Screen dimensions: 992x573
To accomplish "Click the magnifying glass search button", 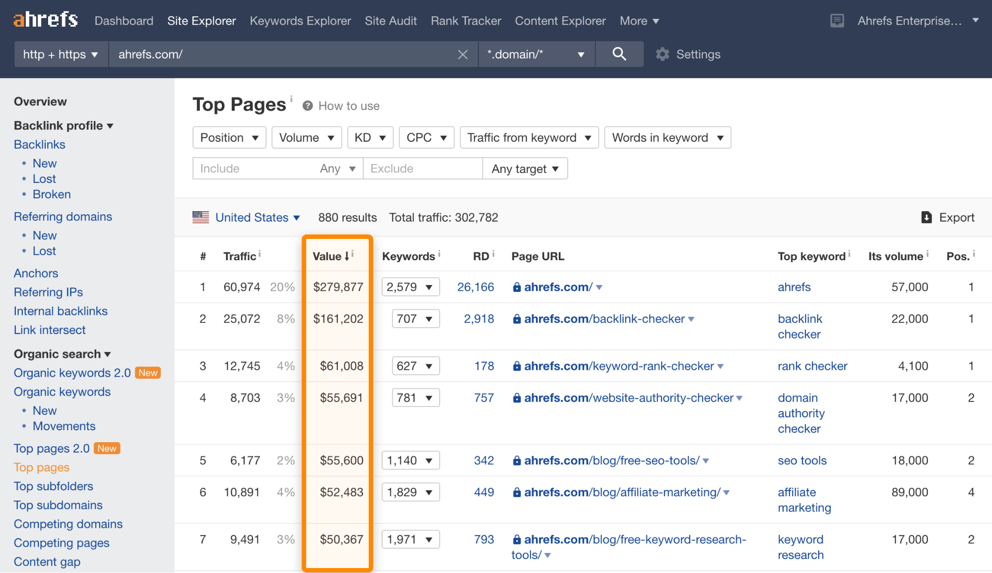I will (619, 54).
